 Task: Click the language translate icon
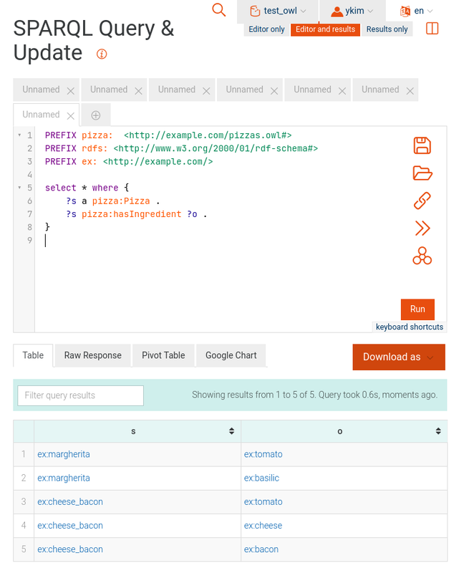click(x=405, y=11)
